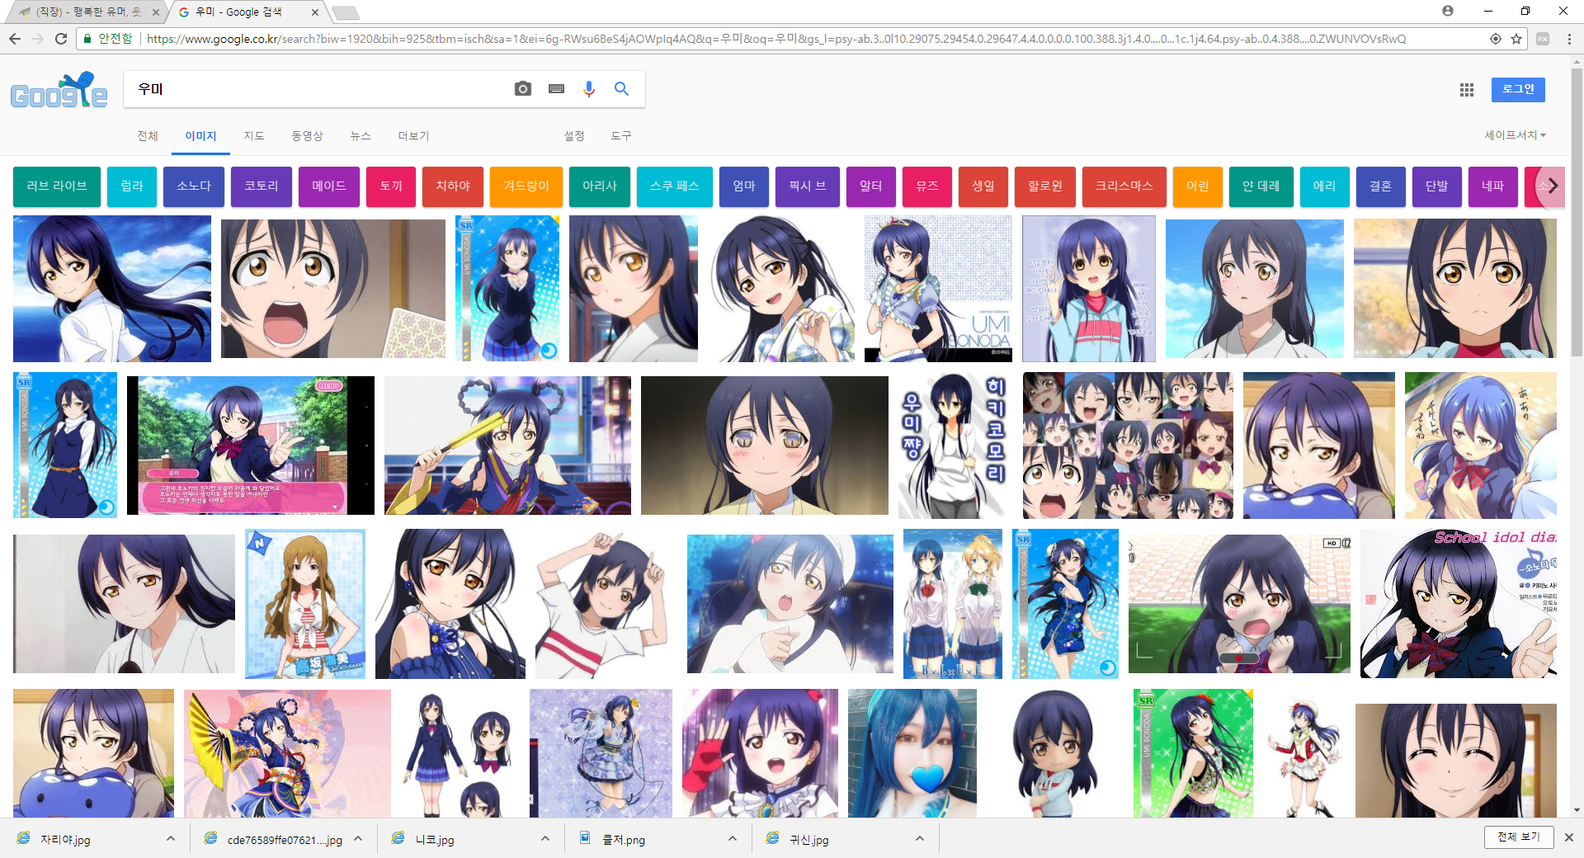Switch to the 동영상 tab
The height and width of the screenshot is (858, 1584).
point(307,136)
